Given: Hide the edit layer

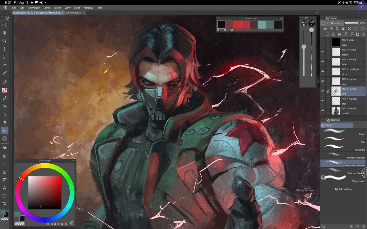Looking at the screenshot, I should pyautogui.click(x=323, y=91).
